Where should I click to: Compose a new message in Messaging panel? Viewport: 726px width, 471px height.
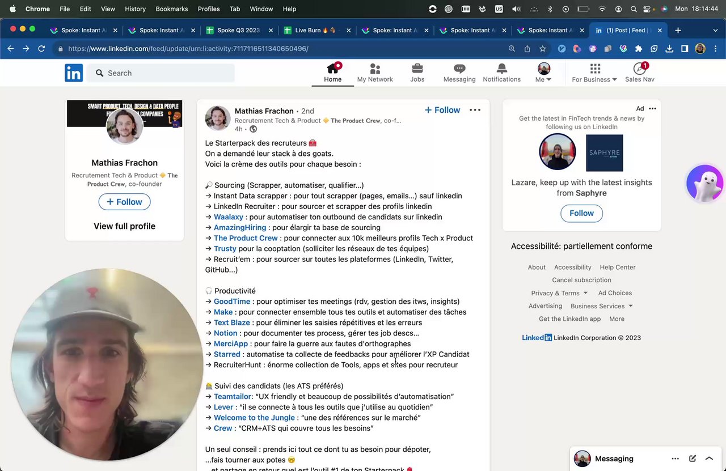point(693,459)
